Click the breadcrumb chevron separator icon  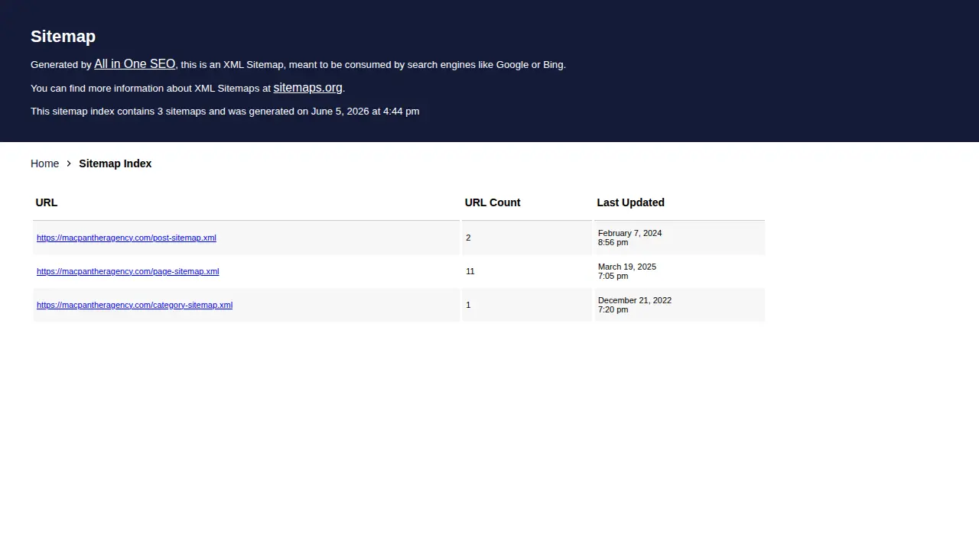[69, 163]
